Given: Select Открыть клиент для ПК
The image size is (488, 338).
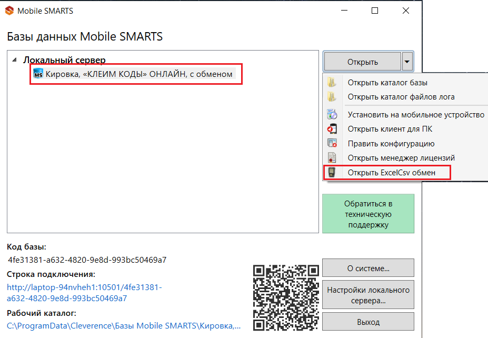Looking at the screenshot, I should 390,129.
